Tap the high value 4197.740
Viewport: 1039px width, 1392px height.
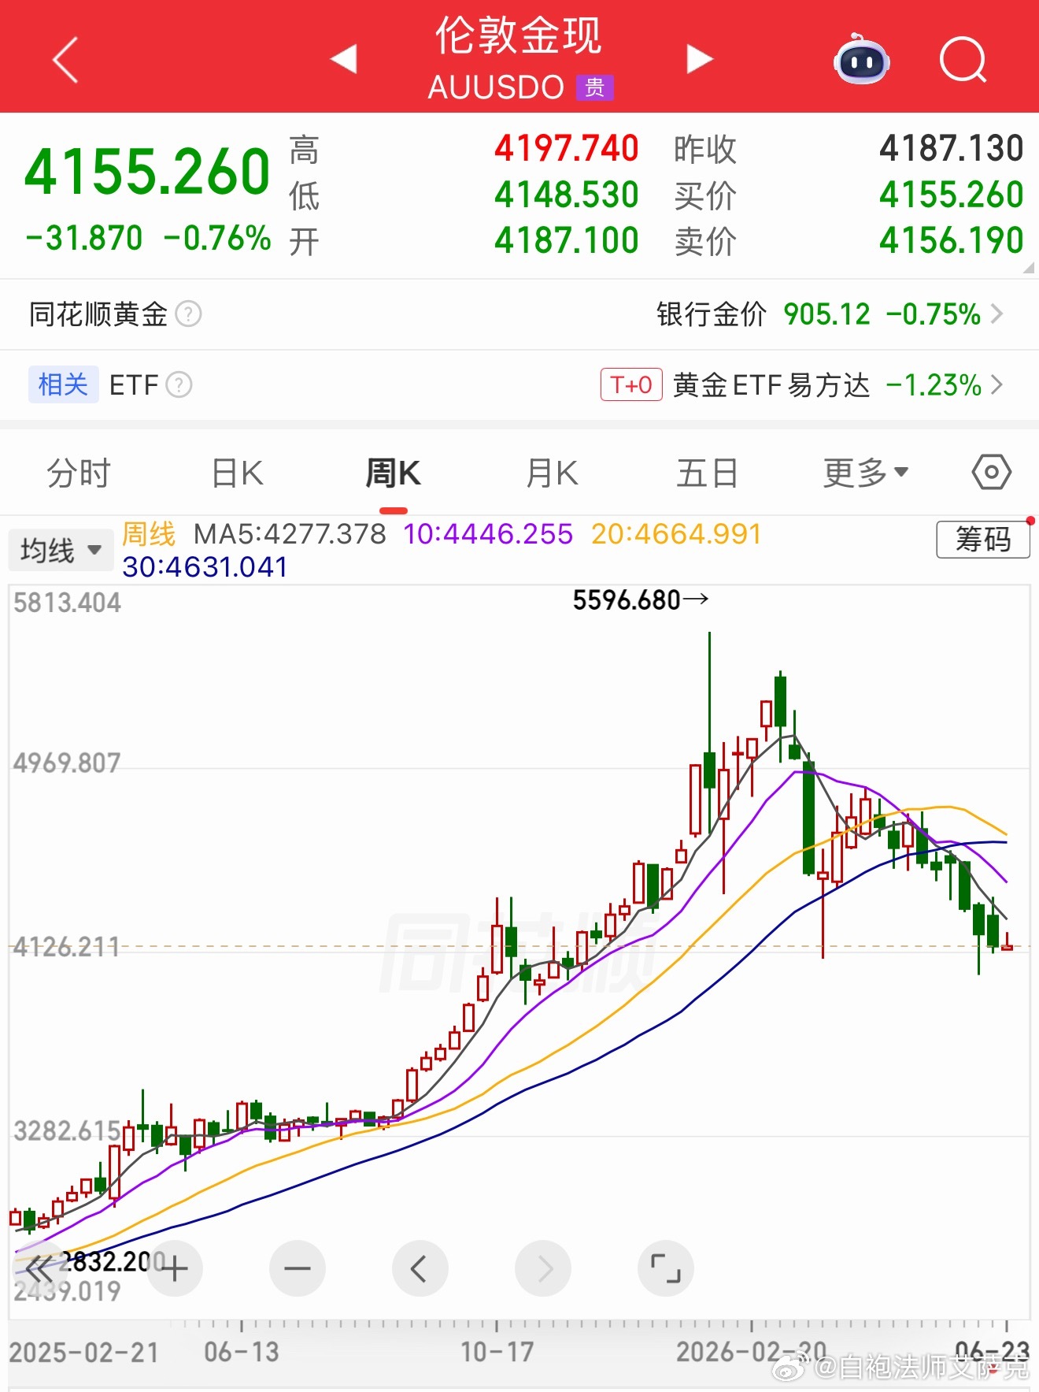pyautogui.click(x=566, y=149)
